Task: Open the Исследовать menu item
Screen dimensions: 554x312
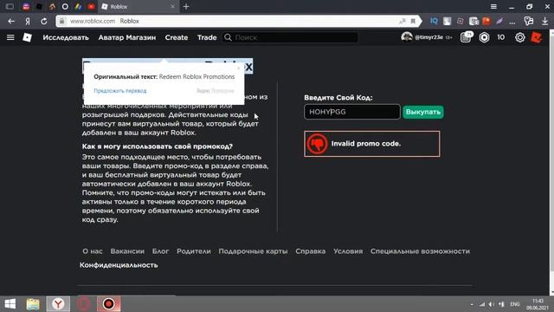Action: pyautogui.click(x=66, y=37)
